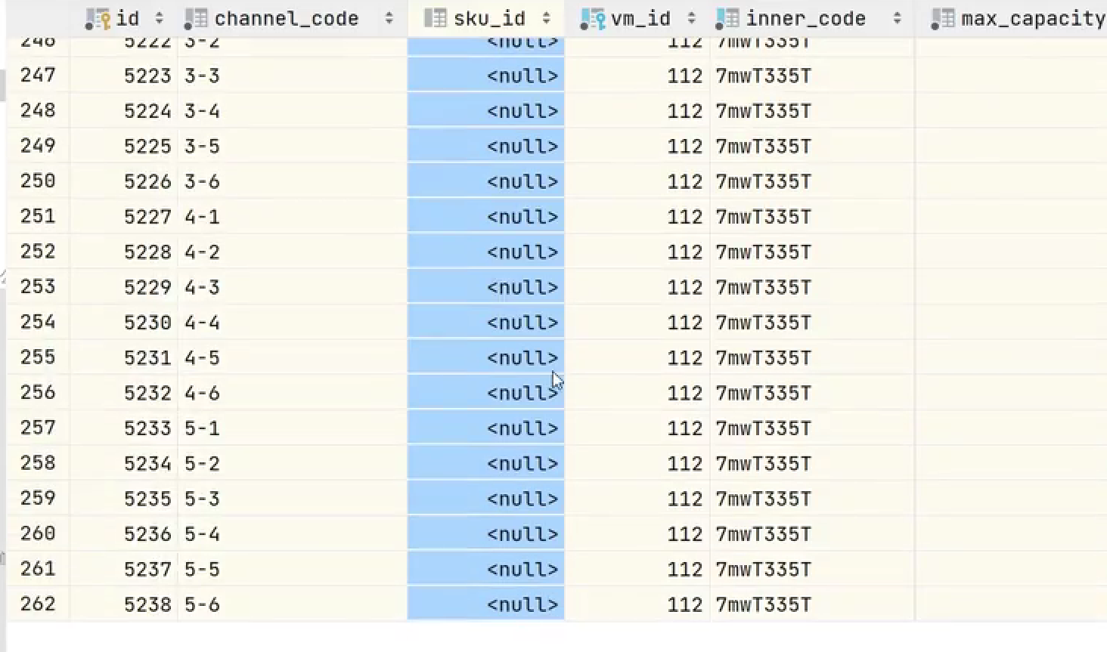Image resolution: width=1107 pixels, height=652 pixels.
Task: Click the id cell 5223
Action: [124, 76]
